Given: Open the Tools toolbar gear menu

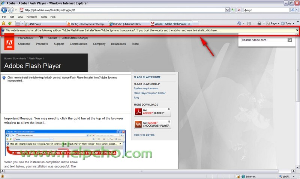Looking at the screenshot, I should [288, 23].
